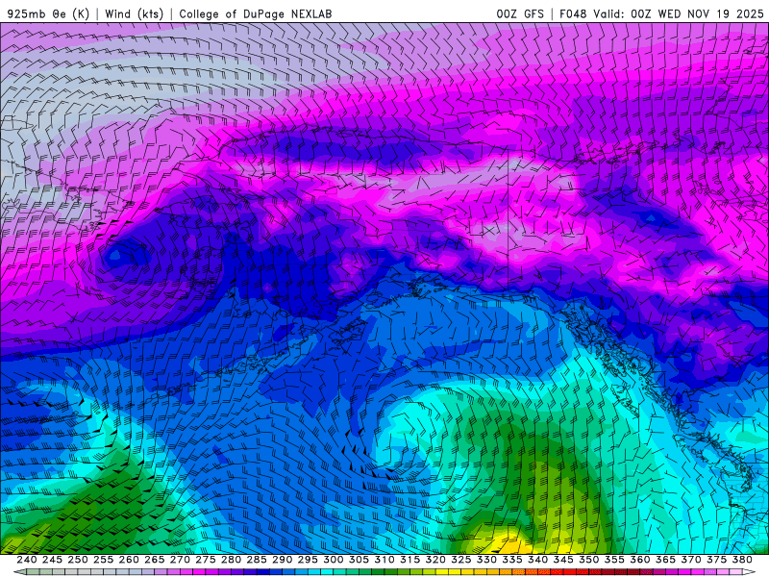Click the "F048 Valid: 00Z WED NOV 19 2025" text
The height and width of the screenshot is (577, 769).
[x=661, y=13]
